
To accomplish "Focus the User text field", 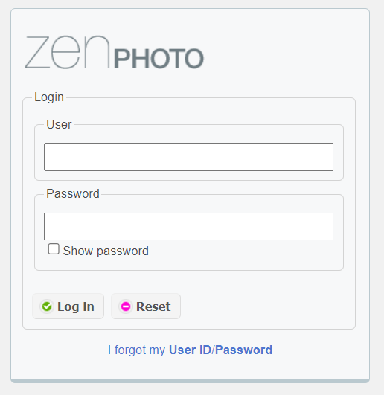I will click(189, 157).
